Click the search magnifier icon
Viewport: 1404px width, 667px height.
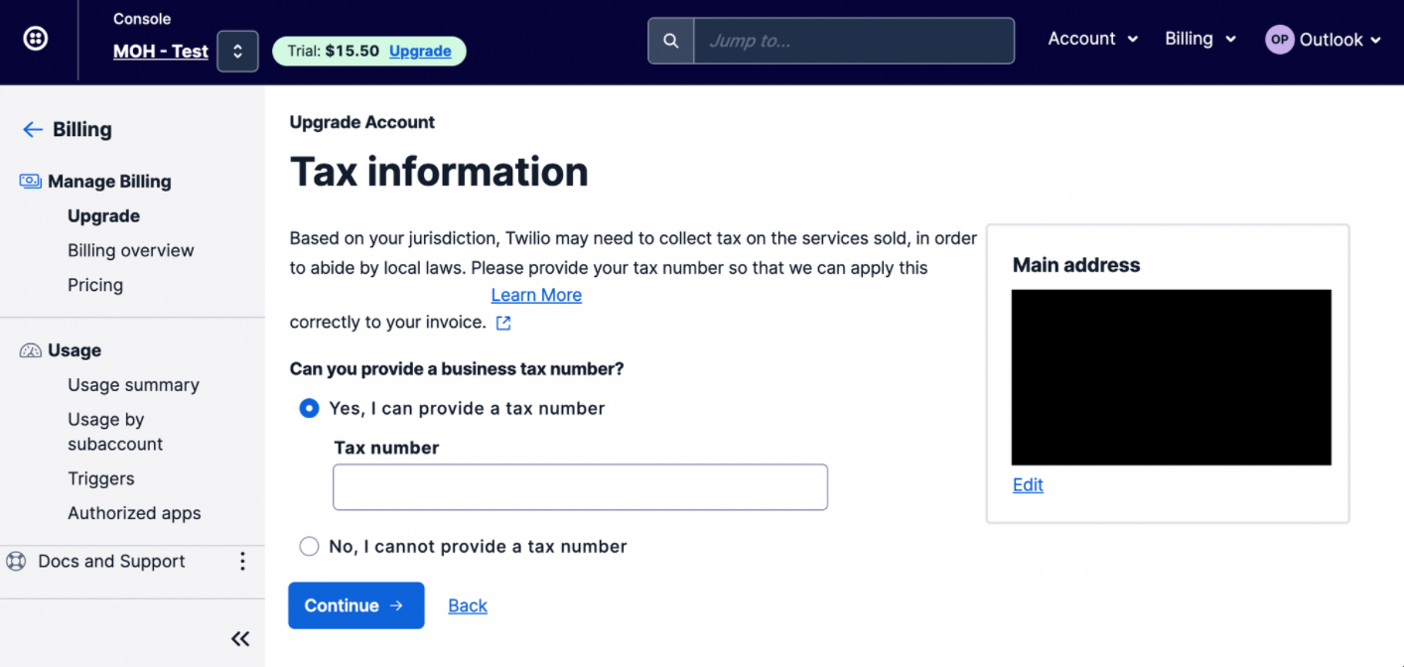671,41
